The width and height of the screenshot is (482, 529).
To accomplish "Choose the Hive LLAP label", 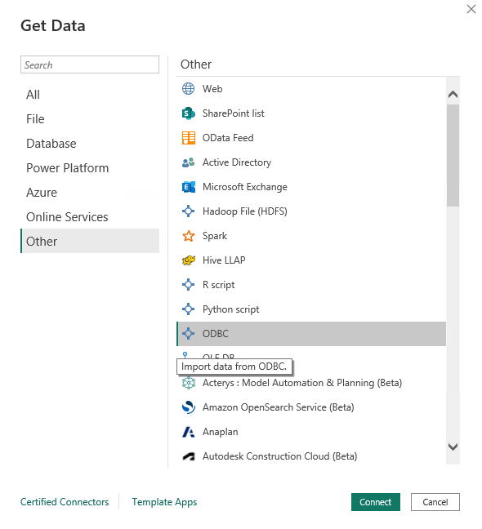I will pos(224,260).
